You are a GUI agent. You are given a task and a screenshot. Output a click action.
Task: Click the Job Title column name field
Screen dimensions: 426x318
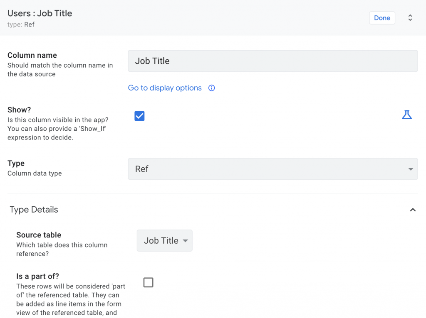coord(272,61)
